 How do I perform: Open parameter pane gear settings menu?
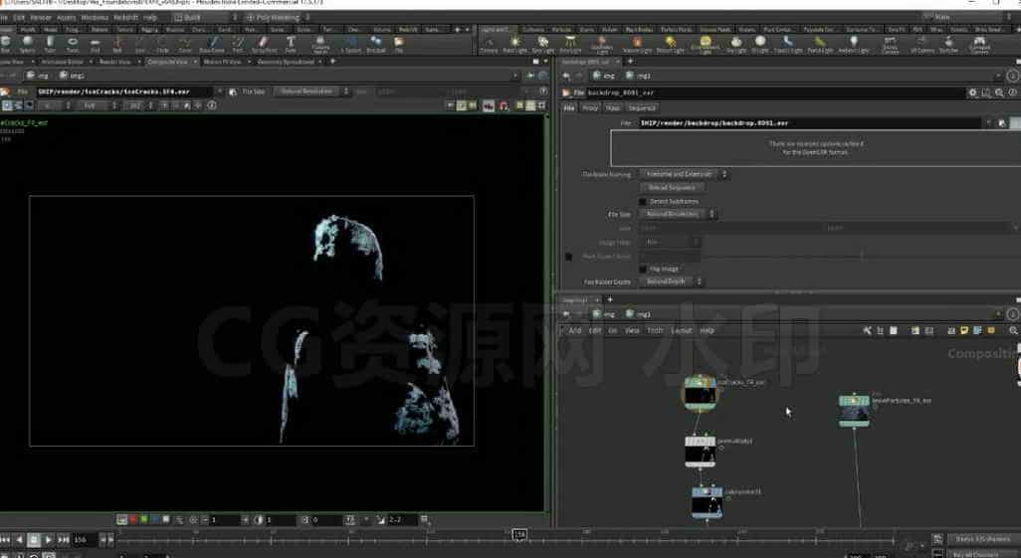[x=973, y=93]
